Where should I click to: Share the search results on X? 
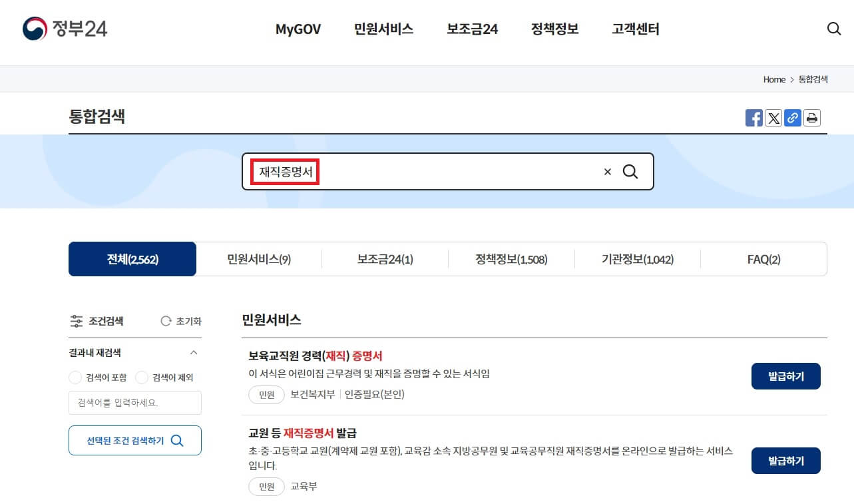pyautogui.click(x=773, y=118)
